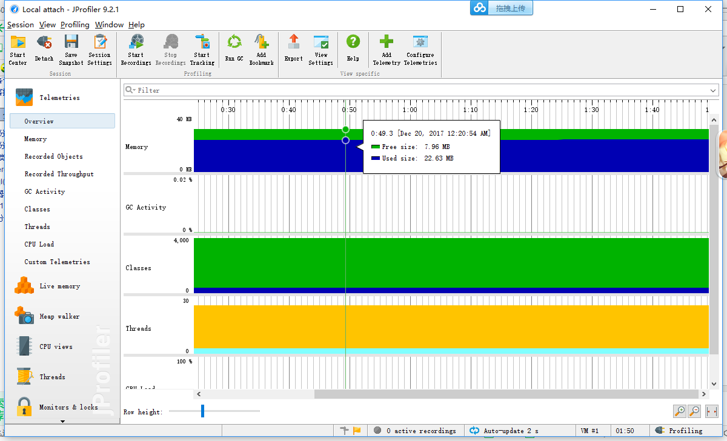Open the Help menu in the menu bar
Image resolution: width=727 pixels, height=441 pixels.
[x=137, y=25]
